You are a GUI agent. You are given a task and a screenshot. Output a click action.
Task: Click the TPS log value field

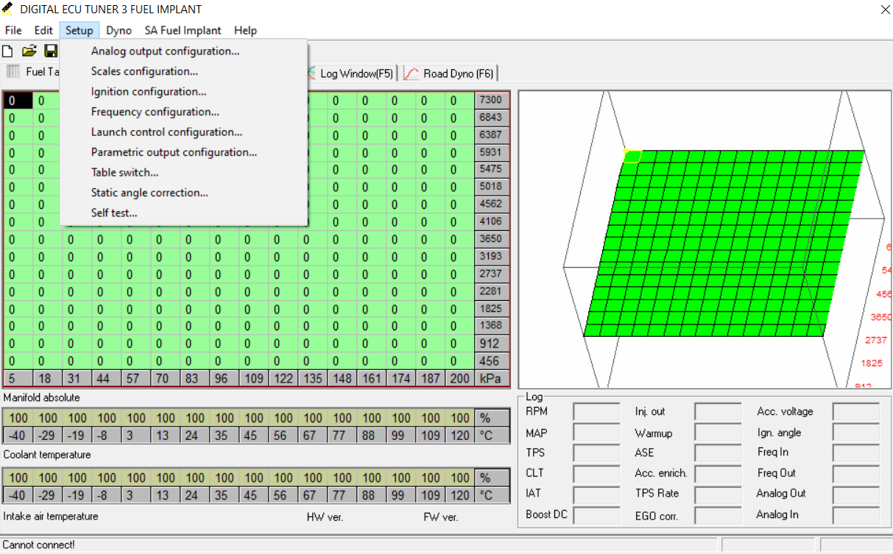coord(596,453)
